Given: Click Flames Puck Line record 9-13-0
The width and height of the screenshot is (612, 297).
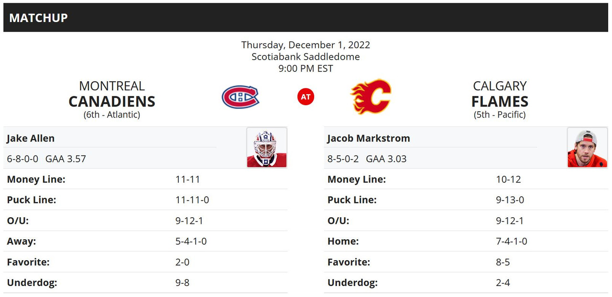Looking at the screenshot, I should [510, 200].
